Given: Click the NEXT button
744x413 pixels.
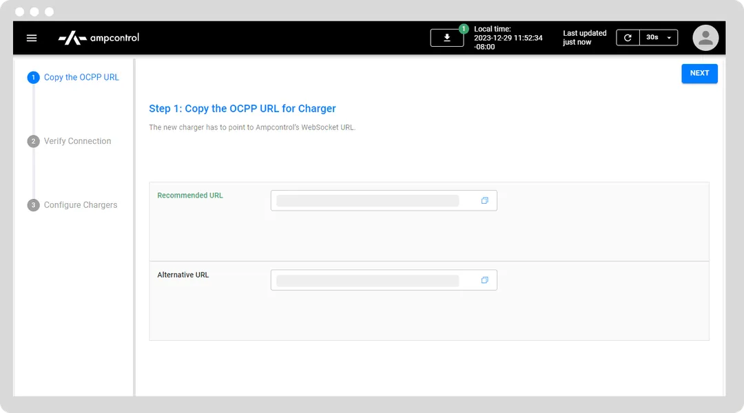Looking at the screenshot, I should pos(699,73).
